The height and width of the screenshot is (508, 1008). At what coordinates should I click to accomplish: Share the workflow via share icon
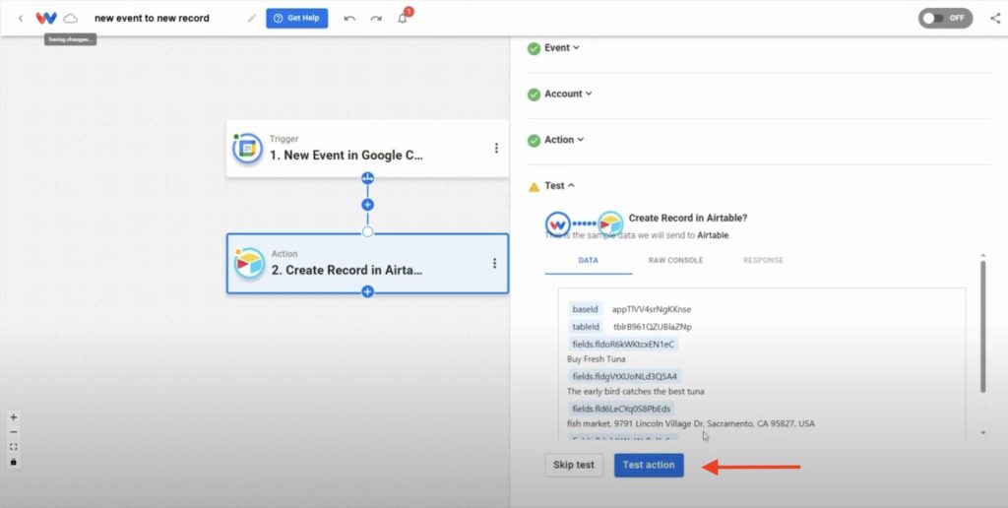pyautogui.click(x=995, y=18)
